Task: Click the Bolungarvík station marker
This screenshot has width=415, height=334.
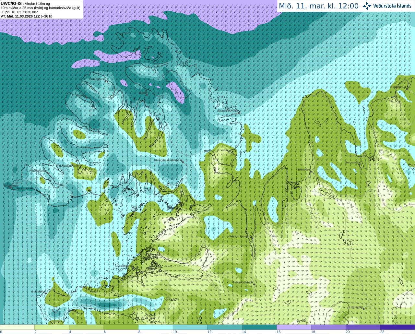Action: (106, 81)
